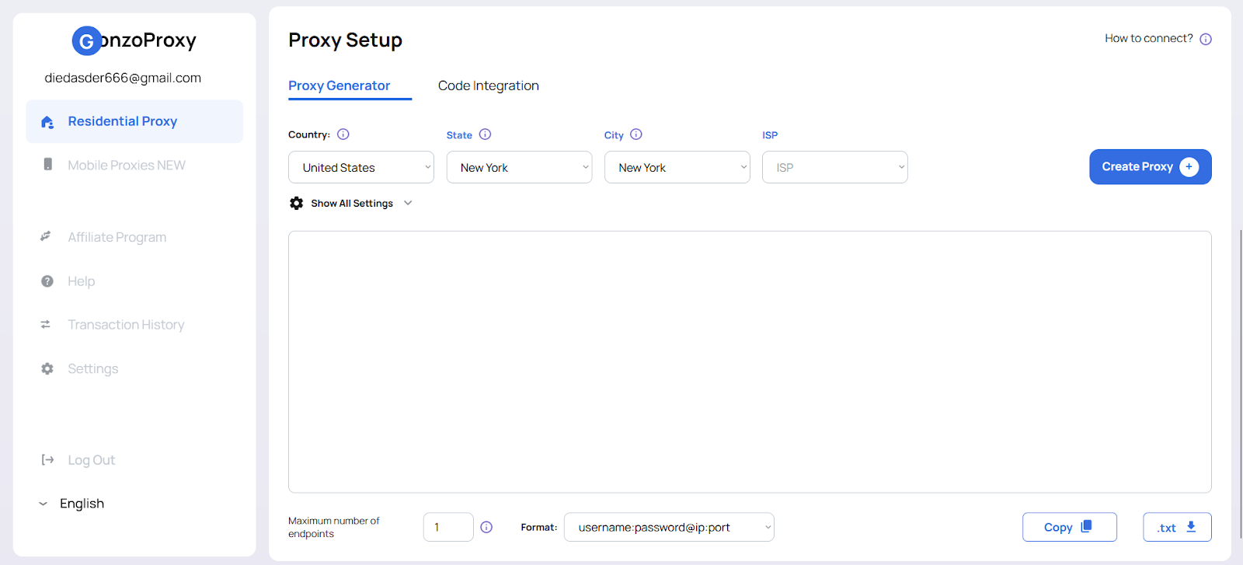The width and height of the screenshot is (1243, 565).
Task: Open the Format dropdown
Action: pos(669,527)
